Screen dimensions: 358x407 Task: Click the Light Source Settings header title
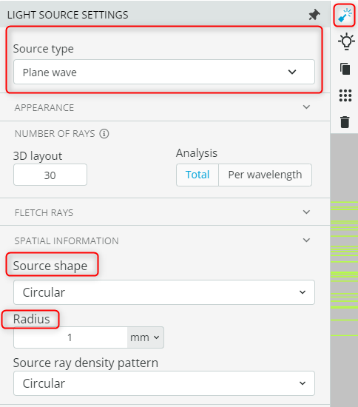pos(68,15)
